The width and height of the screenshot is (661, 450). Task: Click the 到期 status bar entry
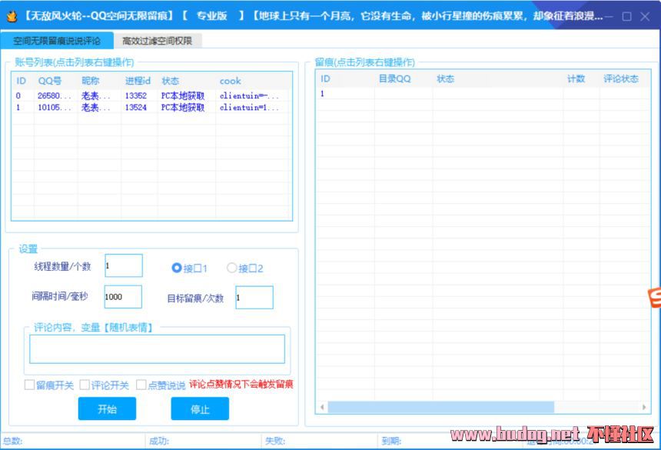tap(391, 441)
